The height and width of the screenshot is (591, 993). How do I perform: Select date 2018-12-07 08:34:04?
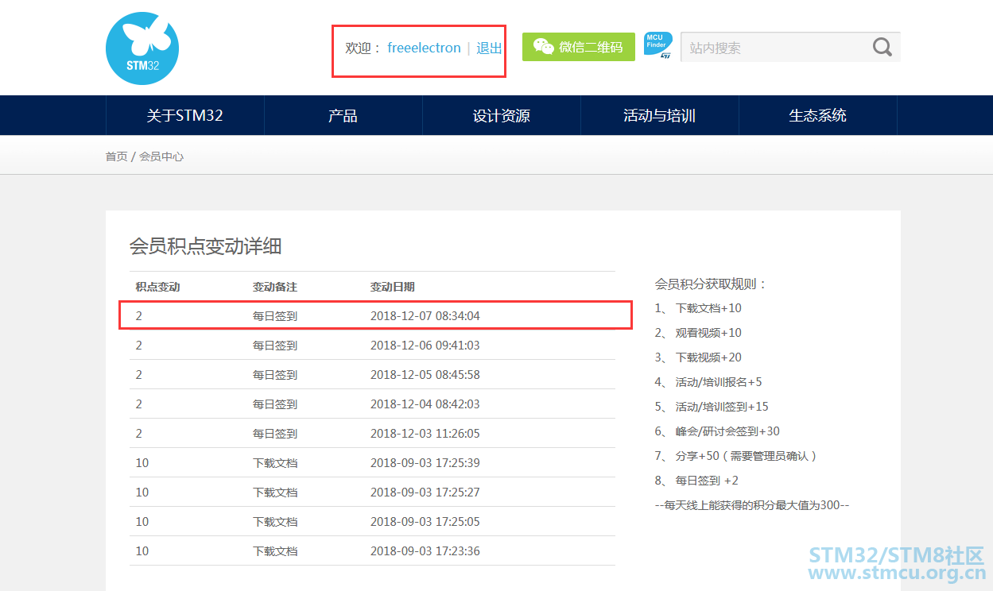point(425,316)
